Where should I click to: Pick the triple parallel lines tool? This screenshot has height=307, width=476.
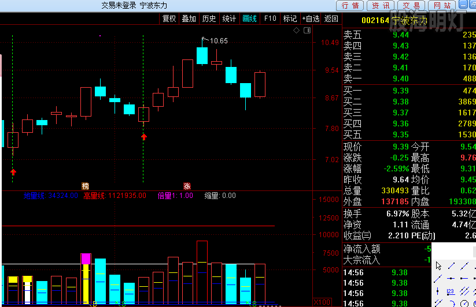tap(464, 291)
